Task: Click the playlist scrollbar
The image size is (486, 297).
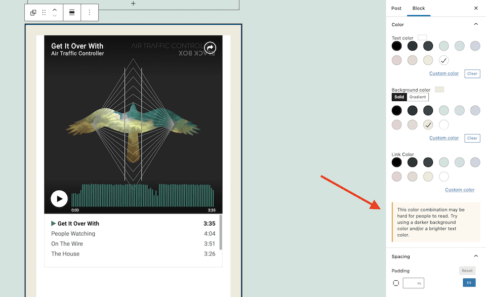Action: click(221, 232)
